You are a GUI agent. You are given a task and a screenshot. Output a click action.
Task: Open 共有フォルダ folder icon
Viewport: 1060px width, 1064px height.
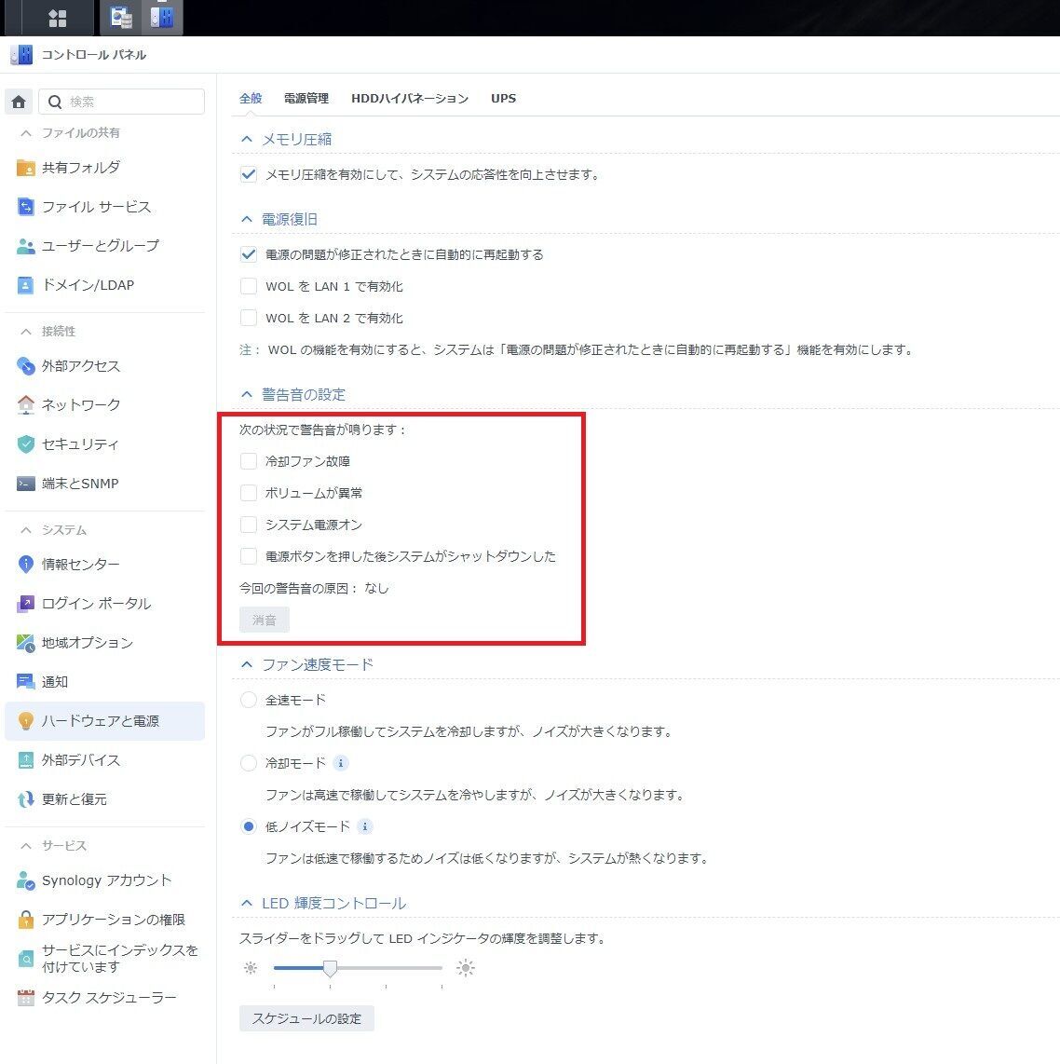click(x=26, y=168)
